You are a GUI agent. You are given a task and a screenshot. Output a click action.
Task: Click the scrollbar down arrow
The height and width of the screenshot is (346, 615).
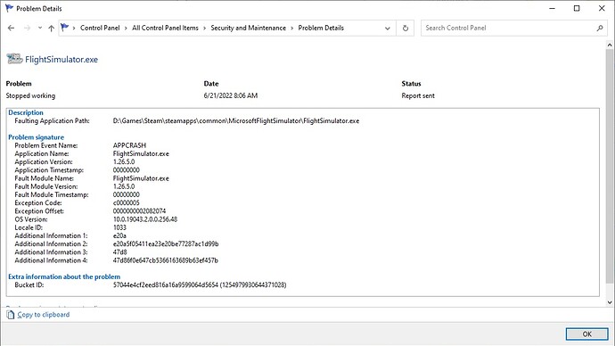(x=610, y=302)
